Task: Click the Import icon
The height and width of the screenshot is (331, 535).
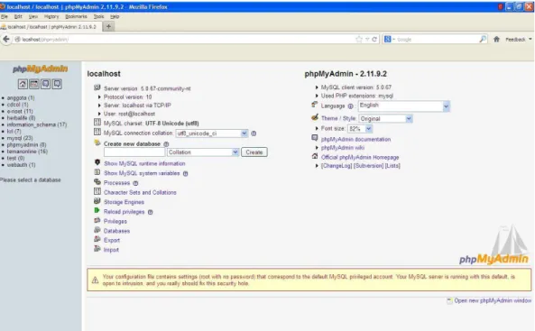Action: click(97, 249)
